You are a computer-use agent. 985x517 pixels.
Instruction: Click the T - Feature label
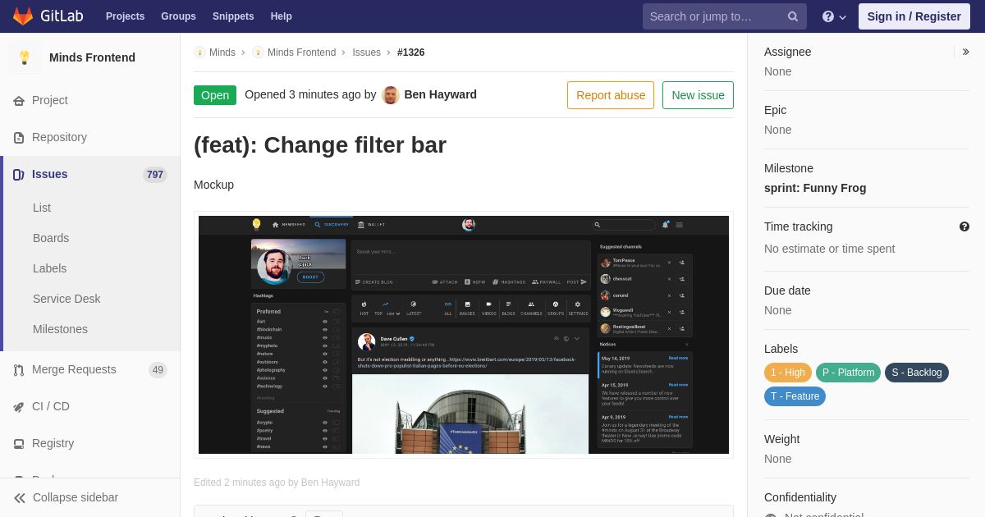(x=795, y=396)
